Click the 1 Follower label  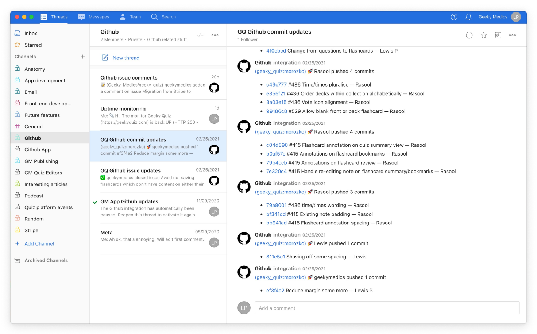click(248, 39)
